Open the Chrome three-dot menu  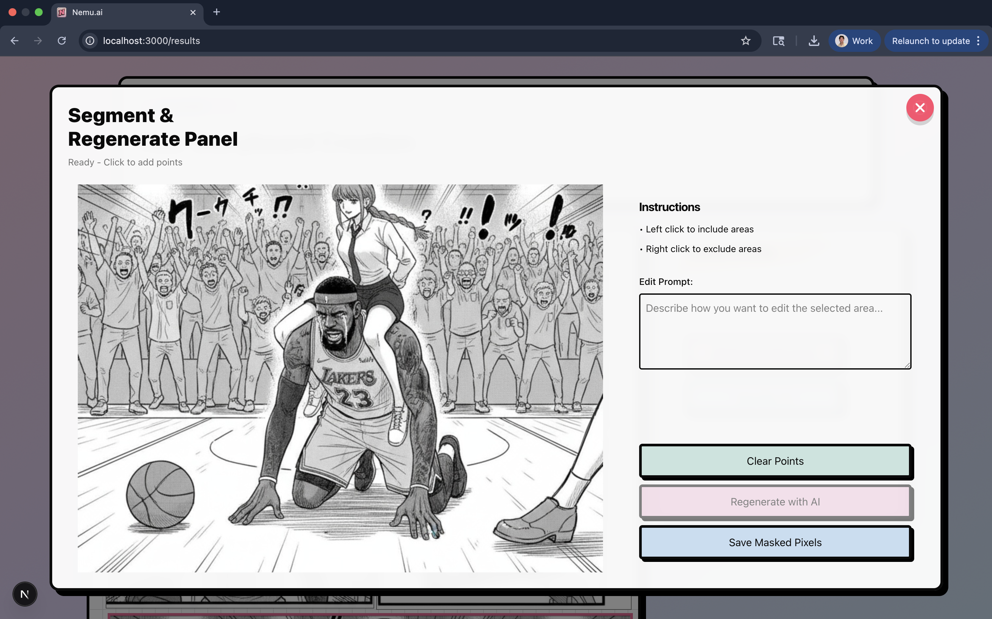979,41
